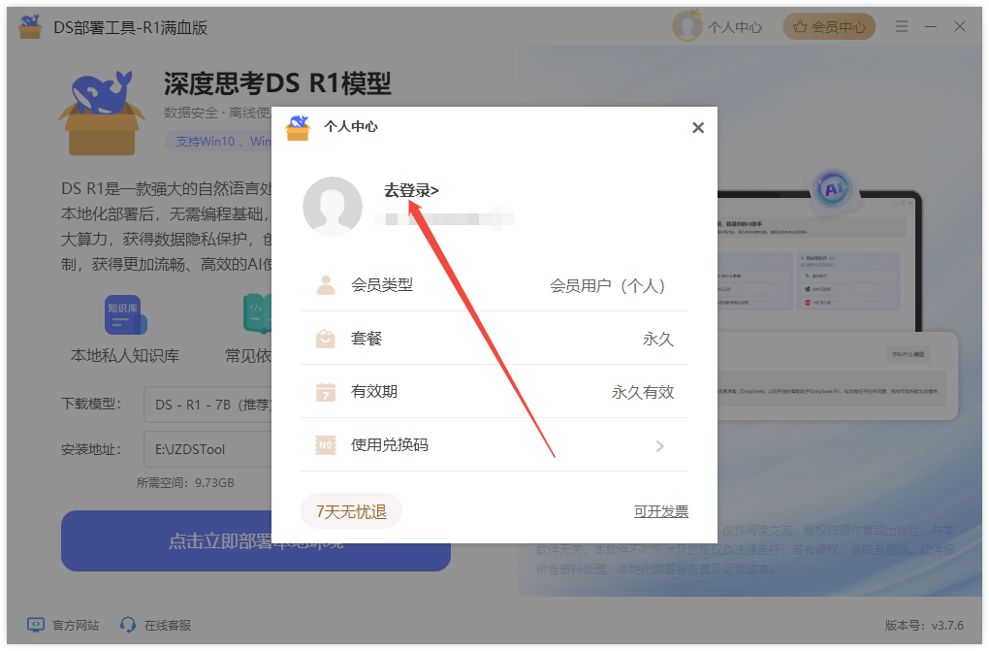Open the 会员中心 button
This screenshot has height=651, width=989.
829,26
